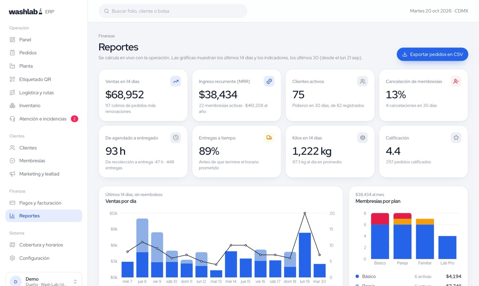Click the coins icon on Ingreso recurrente card
This screenshot has width=479, height=286.
click(269, 81)
